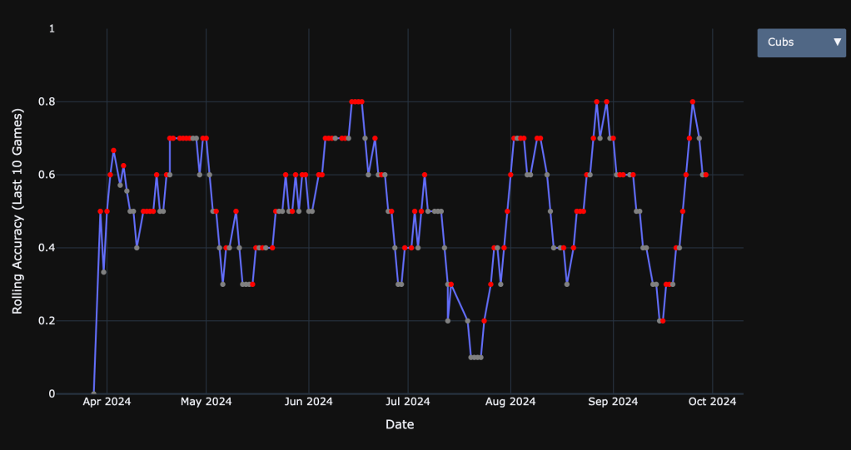Click the Jul 2024 x-axis label
Screen dimensions: 851x450
(x=407, y=402)
